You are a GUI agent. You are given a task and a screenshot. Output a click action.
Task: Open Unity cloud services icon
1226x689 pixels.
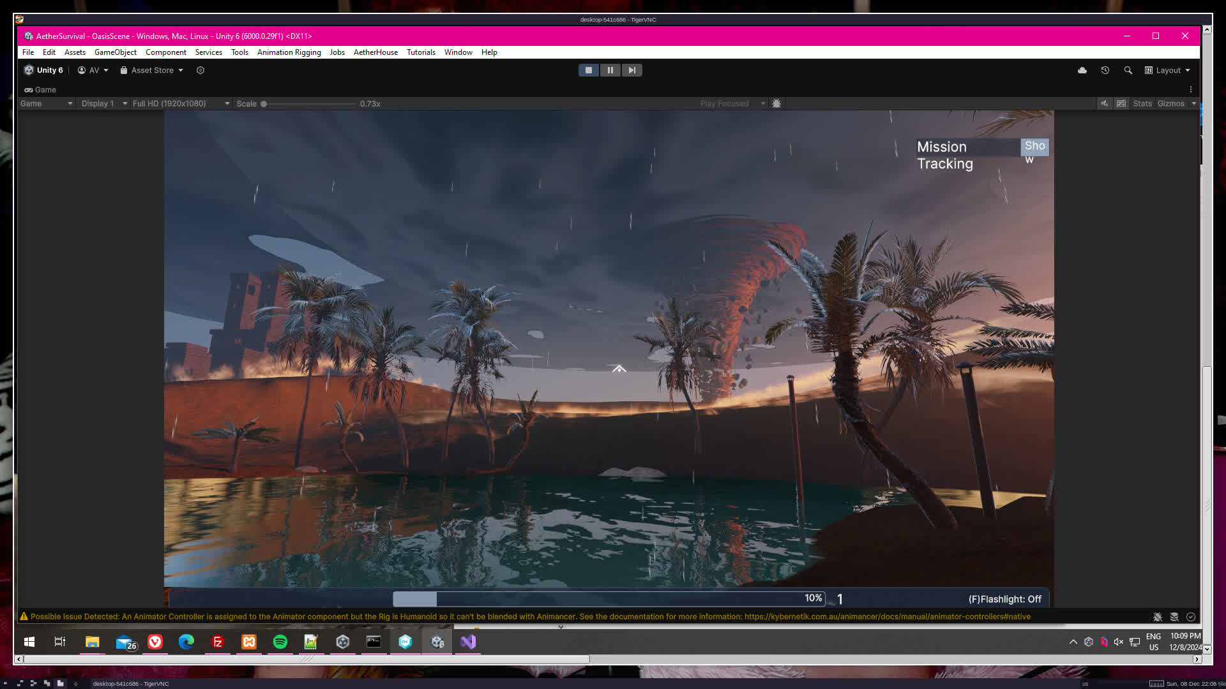tap(1082, 70)
